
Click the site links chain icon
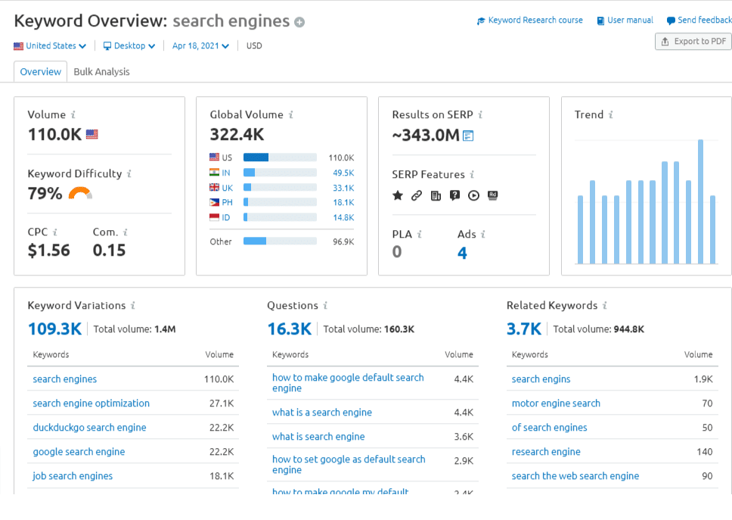pos(417,195)
